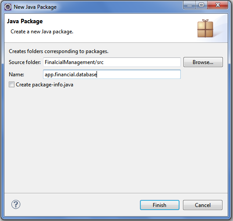The width and height of the screenshot is (233, 221).
Task: Maximize the New Java Package dialog
Action: point(201,5)
